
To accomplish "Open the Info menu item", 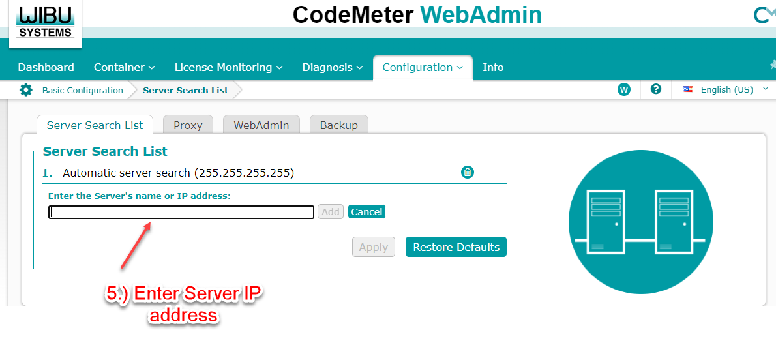I will 493,67.
